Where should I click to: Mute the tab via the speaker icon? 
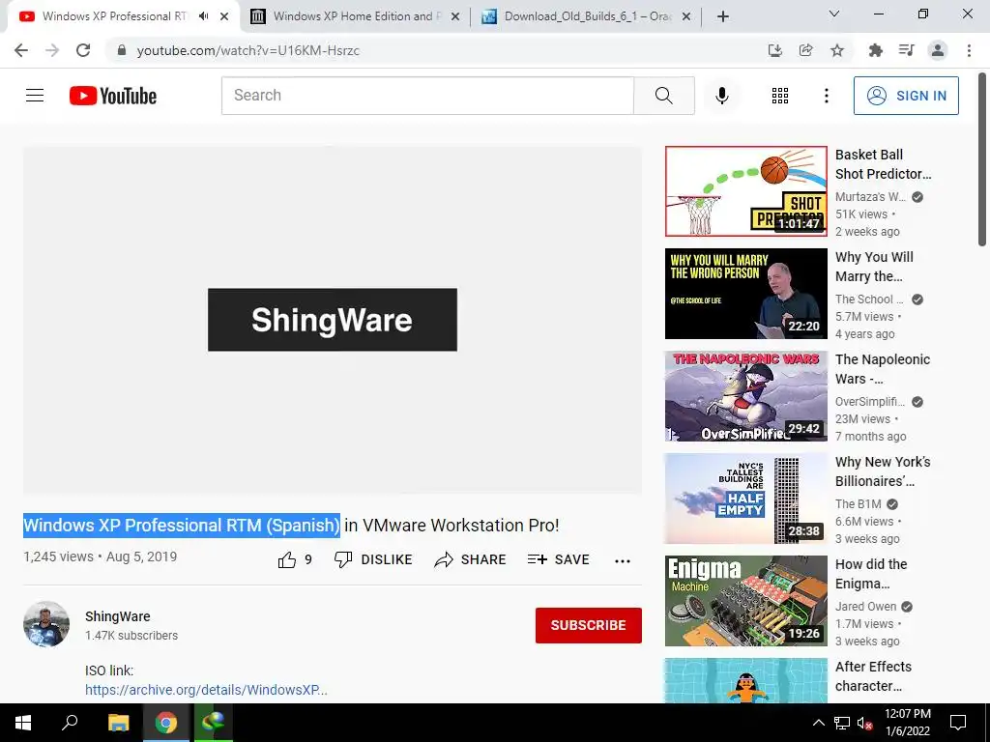203,16
